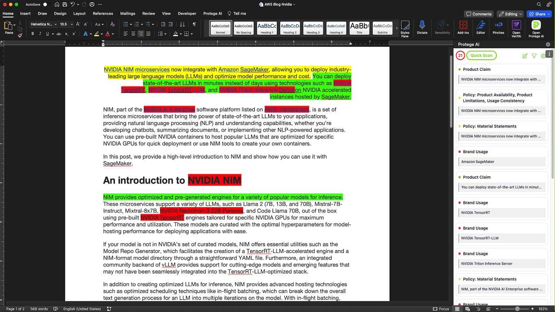Open the font size dropdown

click(x=71, y=24)
